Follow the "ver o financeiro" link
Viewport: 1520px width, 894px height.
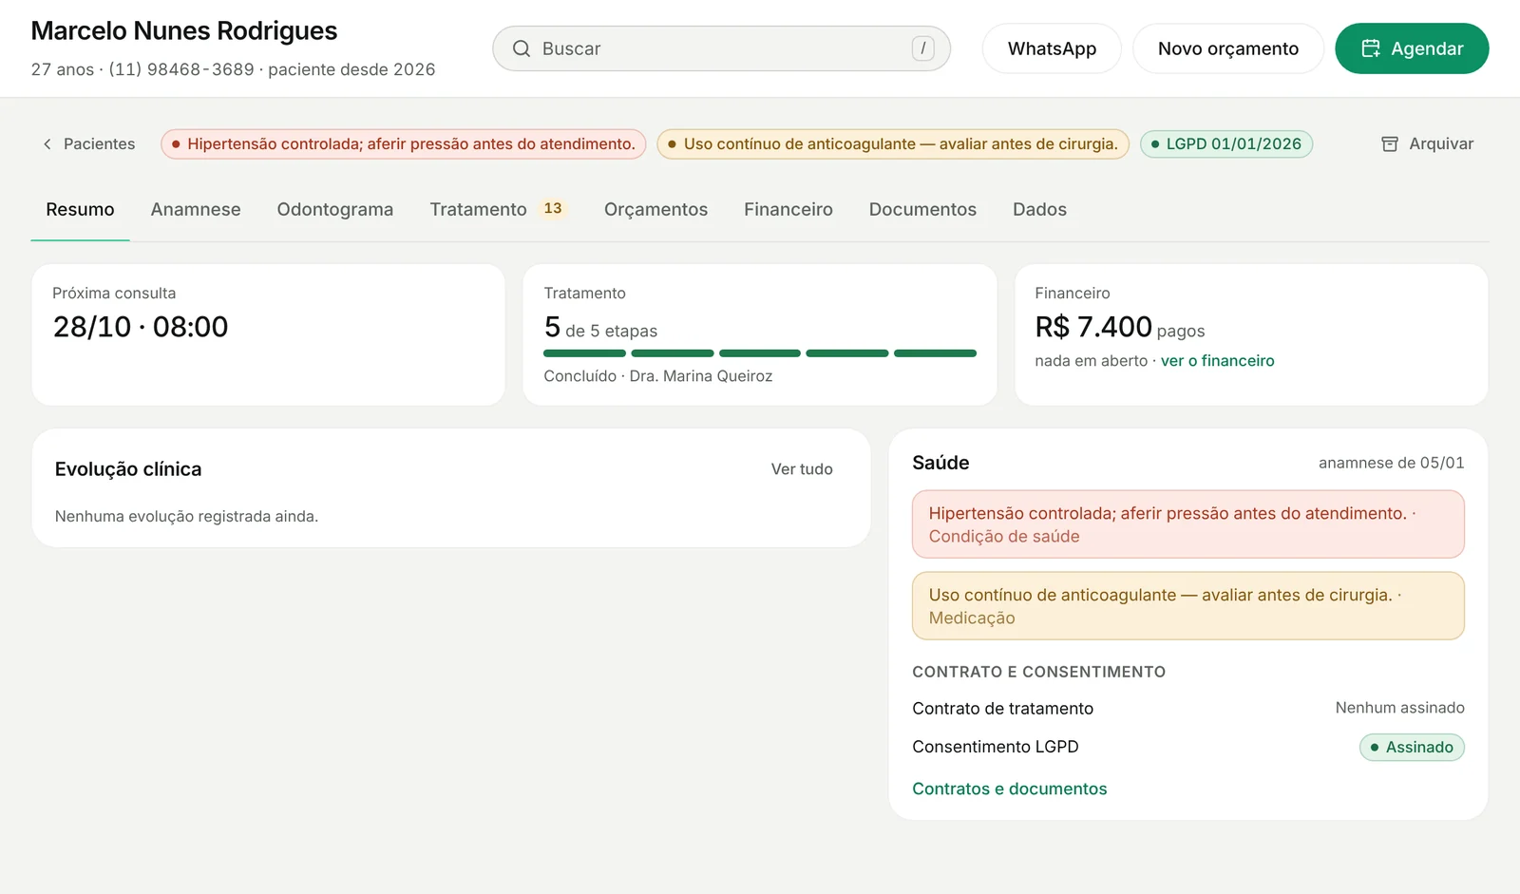point(1217,361)
